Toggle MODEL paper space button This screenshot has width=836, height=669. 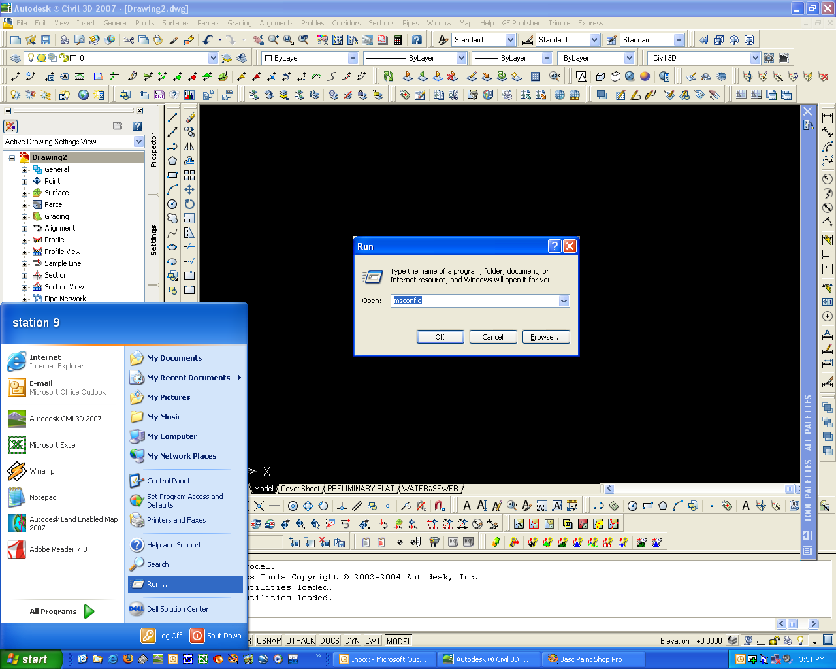[x=398, y=641]
